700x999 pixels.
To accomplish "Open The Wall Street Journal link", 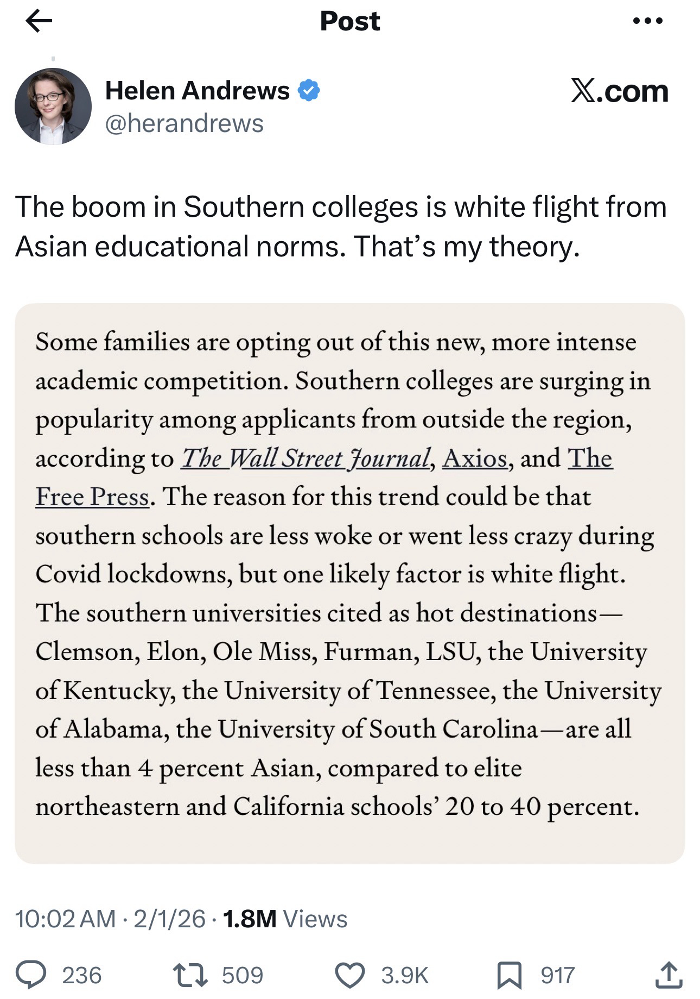I will (x=306, y=458).
